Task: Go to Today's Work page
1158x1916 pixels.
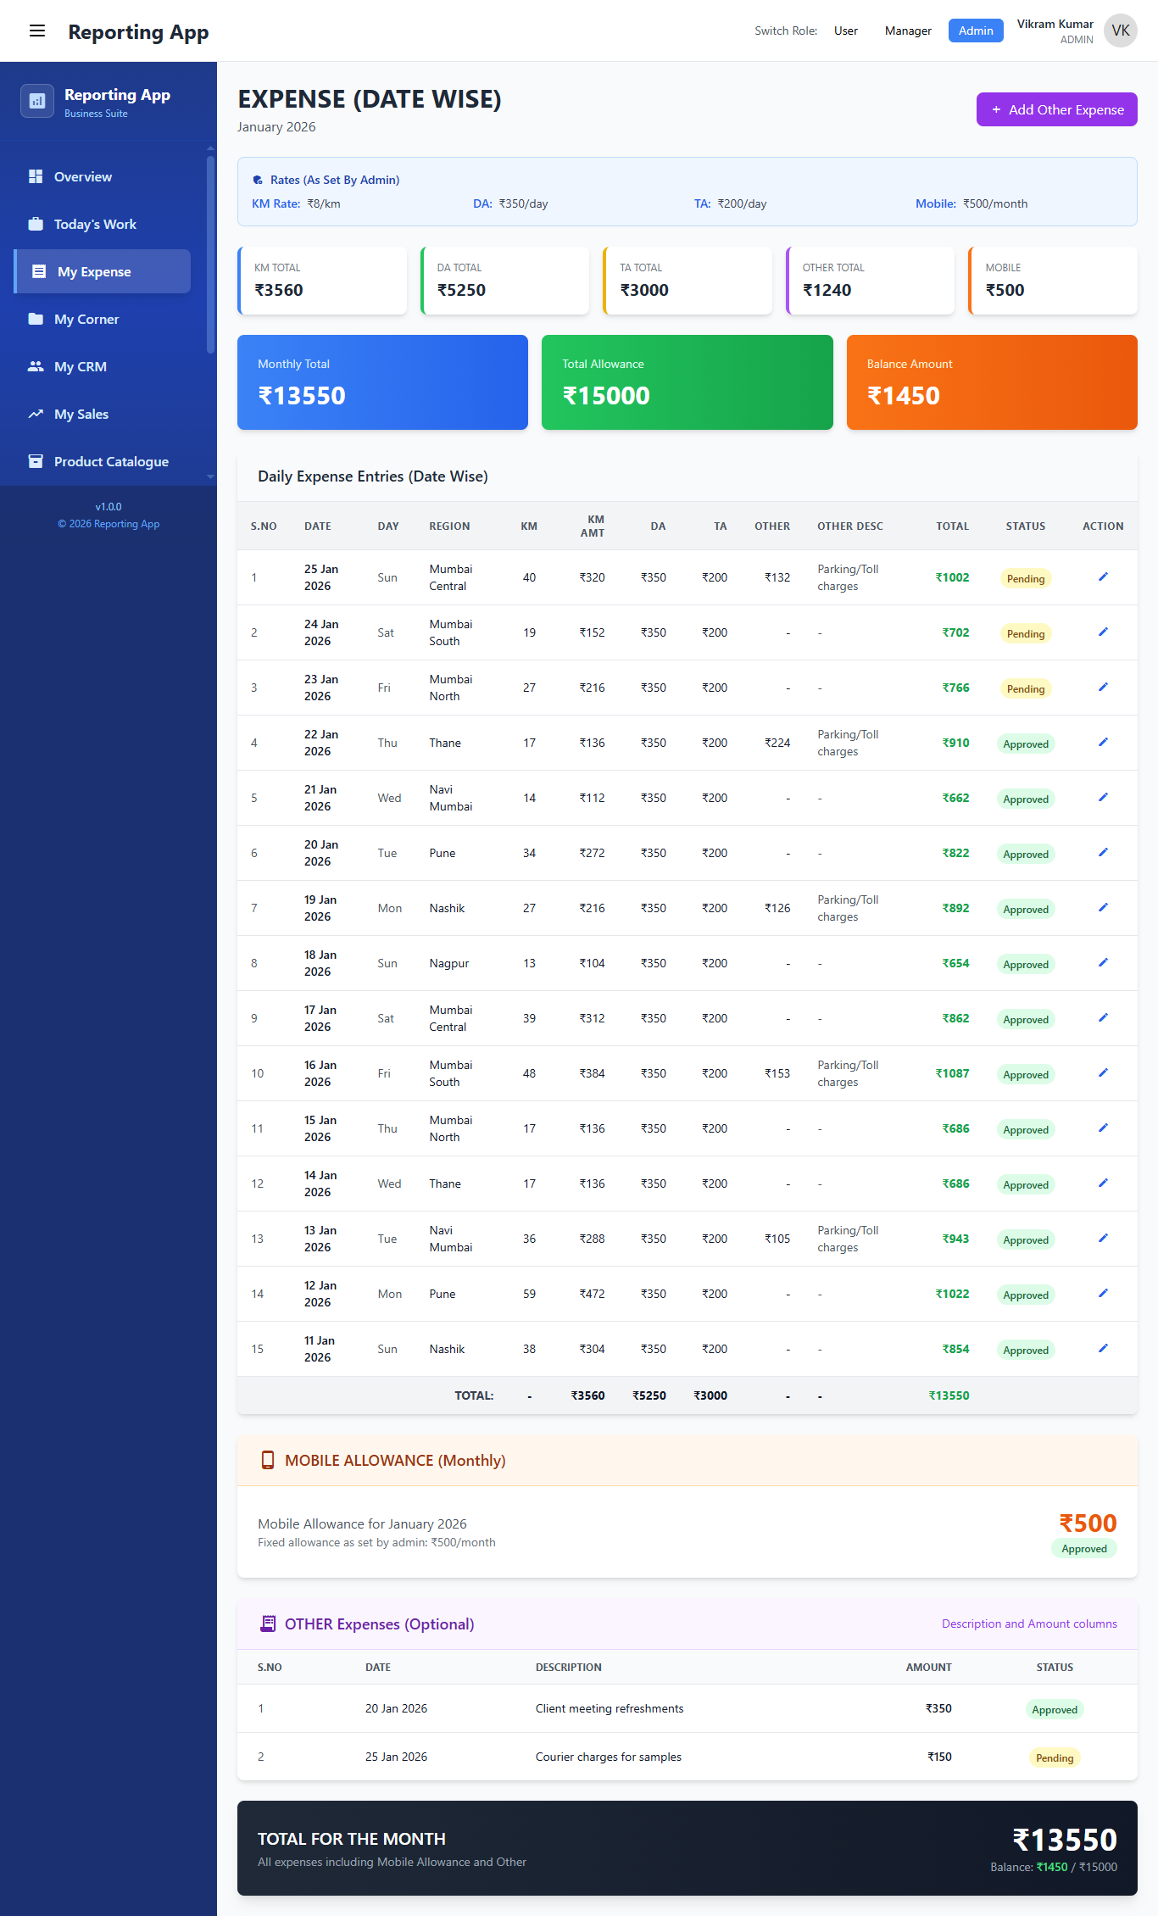Action: pyautogui.click(x=95, y=225)
